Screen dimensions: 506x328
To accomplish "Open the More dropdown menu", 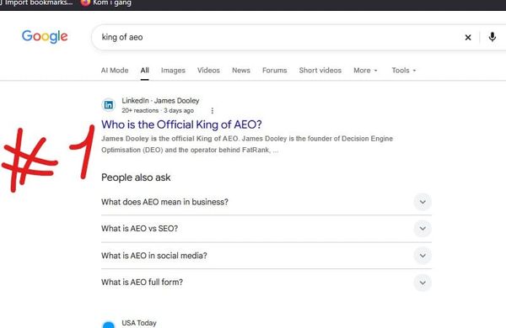I will (365, 70).
